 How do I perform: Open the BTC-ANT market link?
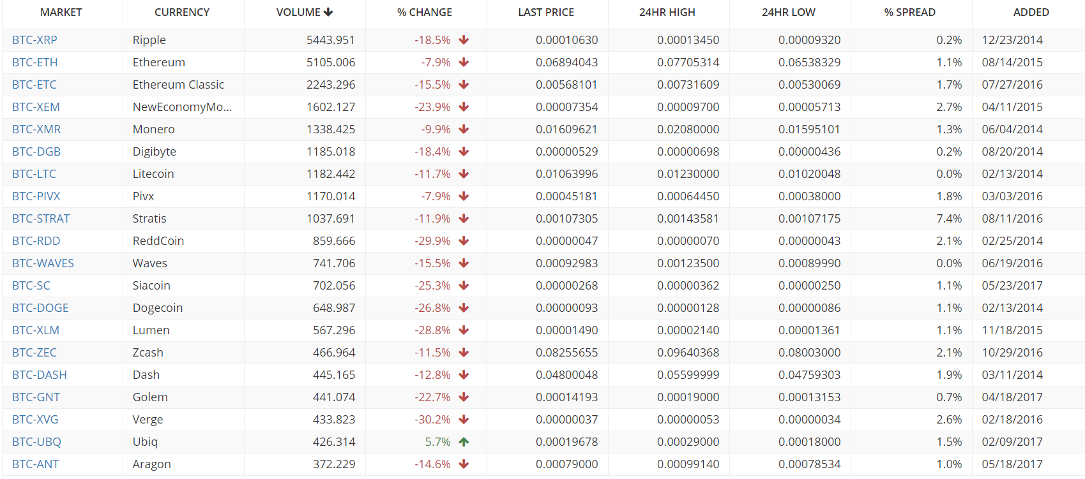(35, 464)
